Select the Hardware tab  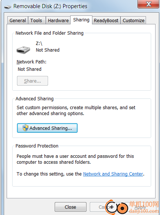point(58,20)
